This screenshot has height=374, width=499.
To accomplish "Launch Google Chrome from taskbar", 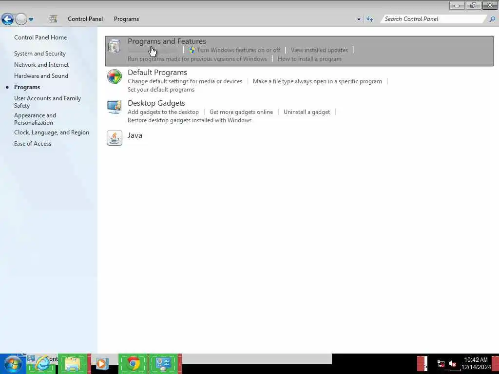I will point(133,364).
